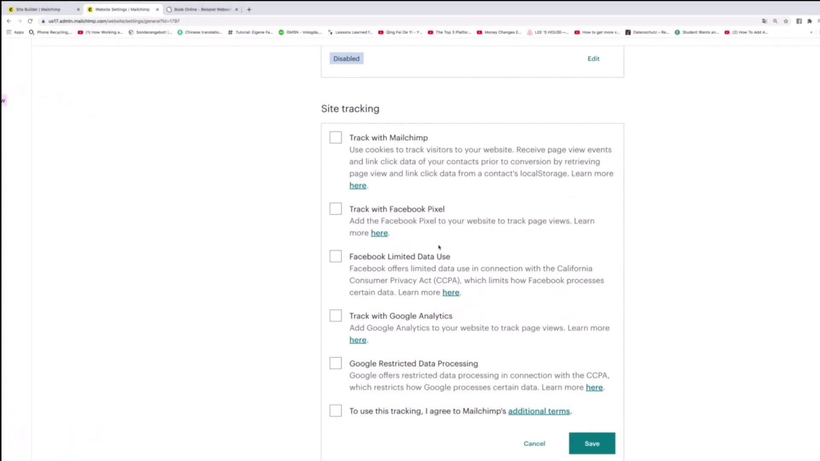Open the Chinese translation bookmark
Screen dimensions: 820x461
coord(199,32)
